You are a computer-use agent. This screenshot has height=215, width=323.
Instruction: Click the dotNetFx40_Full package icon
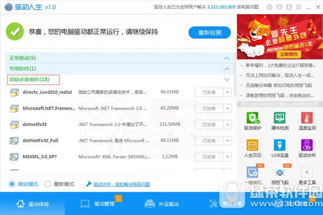(x=14, y=141)
